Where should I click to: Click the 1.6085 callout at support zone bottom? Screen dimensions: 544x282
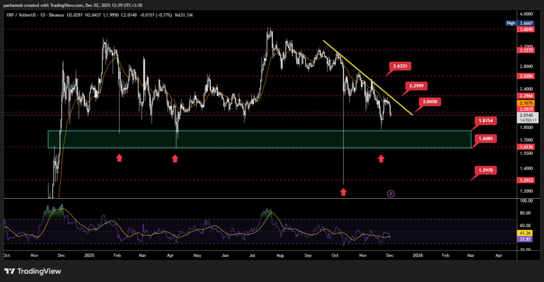coord(485,139)
